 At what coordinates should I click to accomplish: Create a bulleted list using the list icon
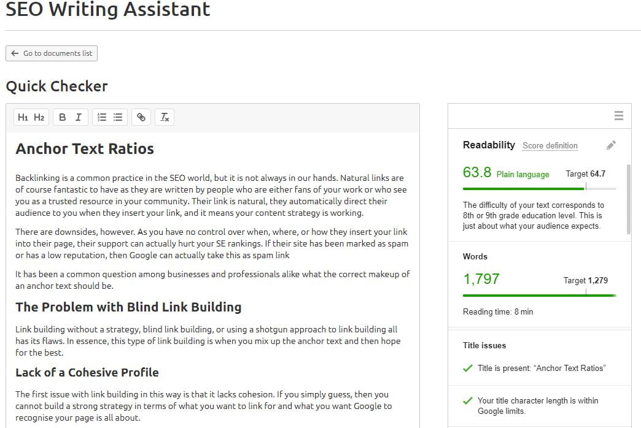point(117,117)
